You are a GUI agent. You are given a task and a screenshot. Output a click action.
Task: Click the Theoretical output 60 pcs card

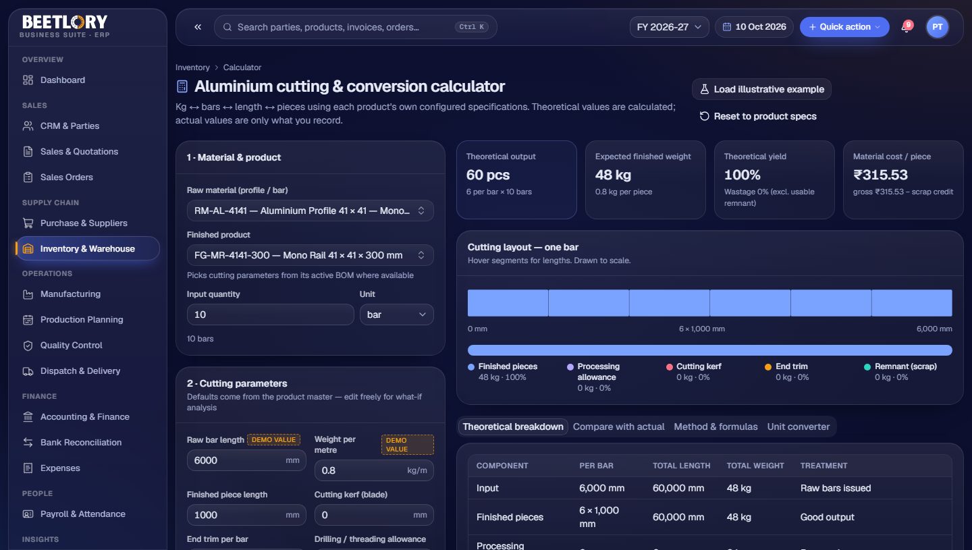coord(517,180)
